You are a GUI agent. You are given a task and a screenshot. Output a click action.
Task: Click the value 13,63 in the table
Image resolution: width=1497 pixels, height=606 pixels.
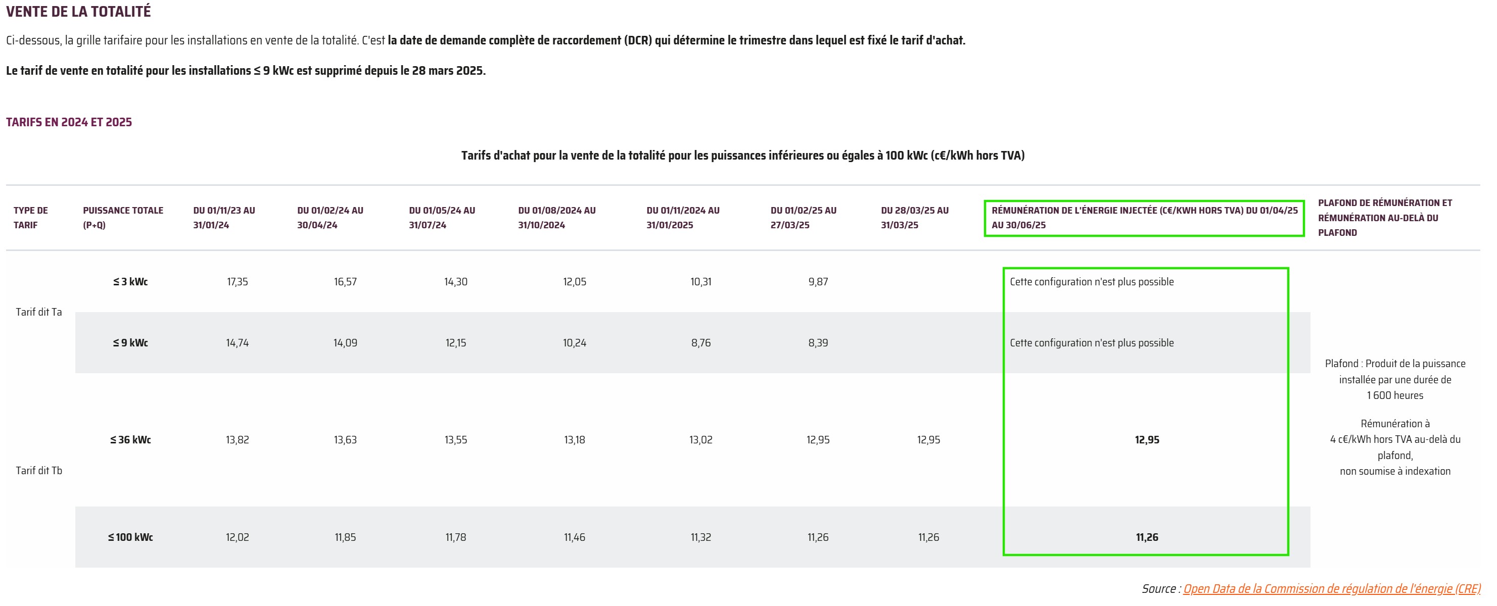tap(345, 440)
